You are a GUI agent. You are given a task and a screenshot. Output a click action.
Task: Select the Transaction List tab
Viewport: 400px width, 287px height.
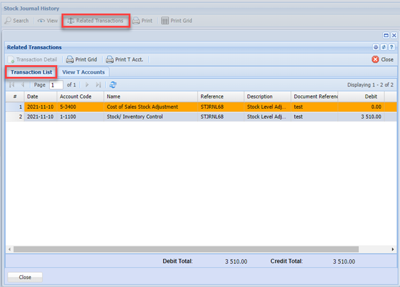31,72
